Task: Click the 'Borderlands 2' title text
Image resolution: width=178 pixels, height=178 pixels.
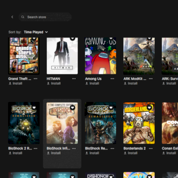Action: coord(134,148)
